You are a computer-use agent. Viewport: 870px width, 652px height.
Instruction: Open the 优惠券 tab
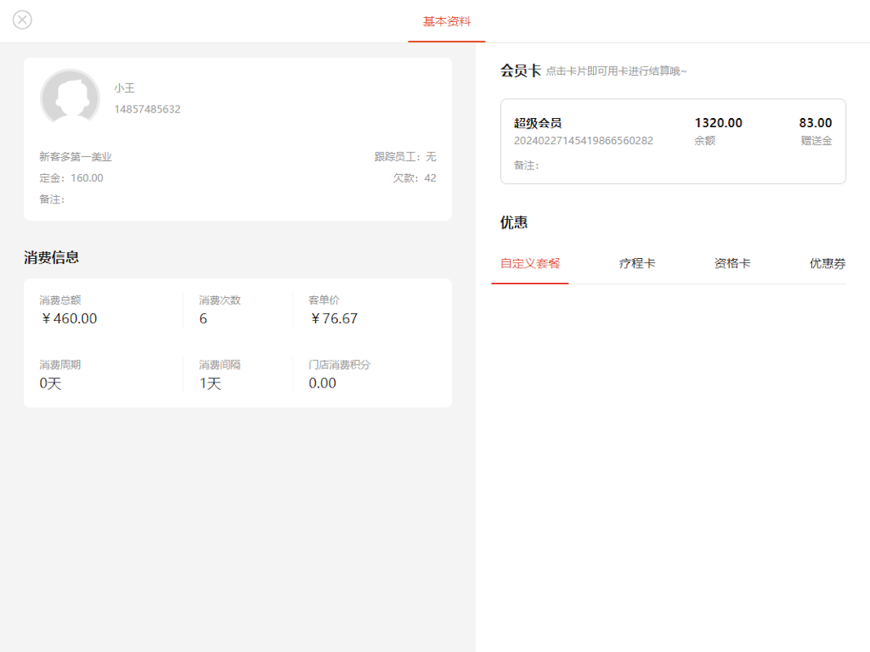point(827,264)
